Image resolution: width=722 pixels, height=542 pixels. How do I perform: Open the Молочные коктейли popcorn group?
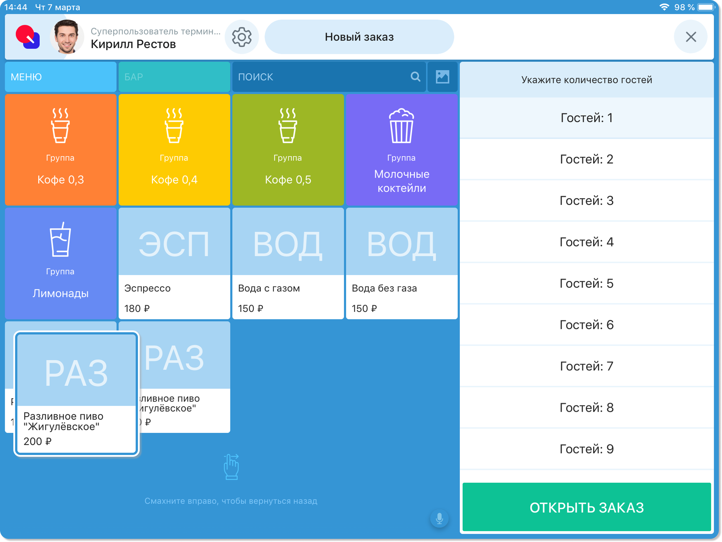402,149
